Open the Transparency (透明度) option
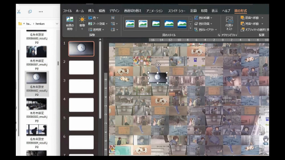Screen dimensions: 285x160 [x=96, y=29]
